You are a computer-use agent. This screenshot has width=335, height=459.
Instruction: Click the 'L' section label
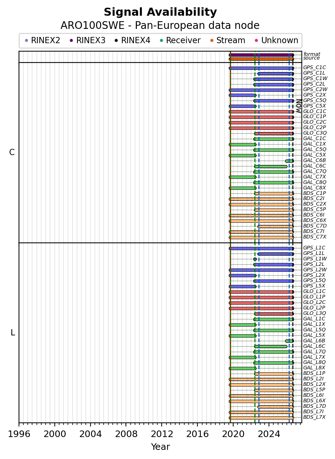pyautogui.click(x=13, y=333)
